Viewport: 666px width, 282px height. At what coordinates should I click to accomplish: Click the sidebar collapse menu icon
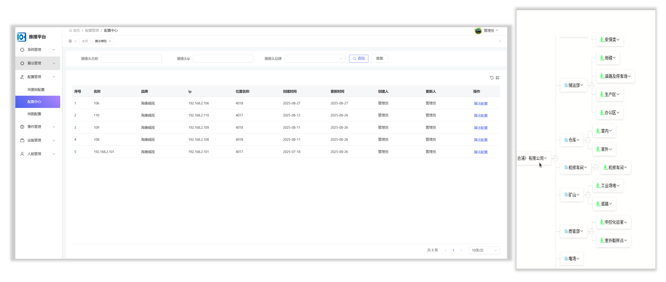pos(70,41)
